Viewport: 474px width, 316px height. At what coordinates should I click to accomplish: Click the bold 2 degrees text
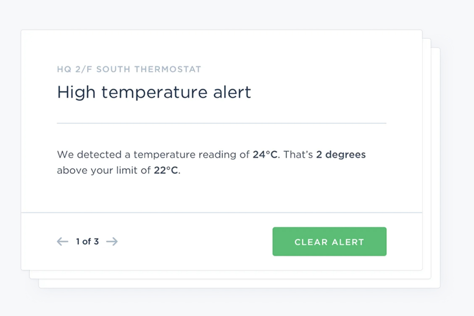(341, 154)
